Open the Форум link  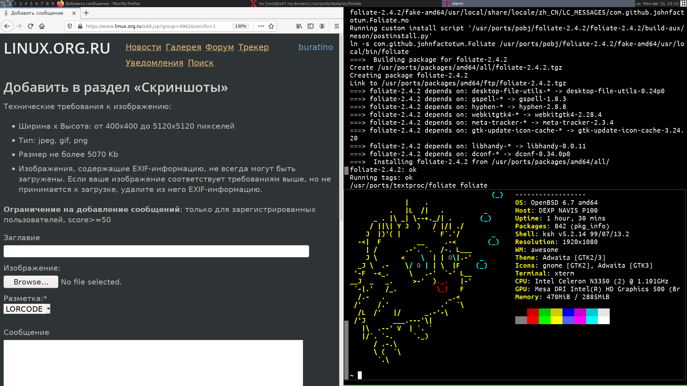coord(219,47)
